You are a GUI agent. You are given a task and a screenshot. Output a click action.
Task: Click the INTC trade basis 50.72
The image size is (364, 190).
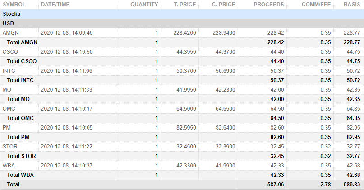[x=353, y=71]
